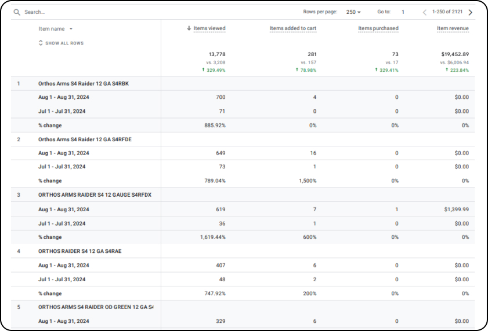Sort by Item revenue column

[x=453, y=28]
